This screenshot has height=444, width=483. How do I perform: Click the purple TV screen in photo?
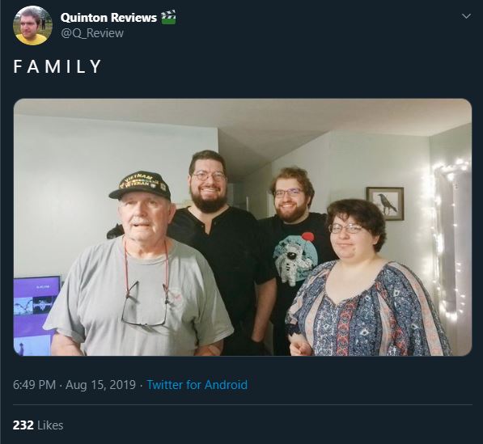[x=36, y=315]
